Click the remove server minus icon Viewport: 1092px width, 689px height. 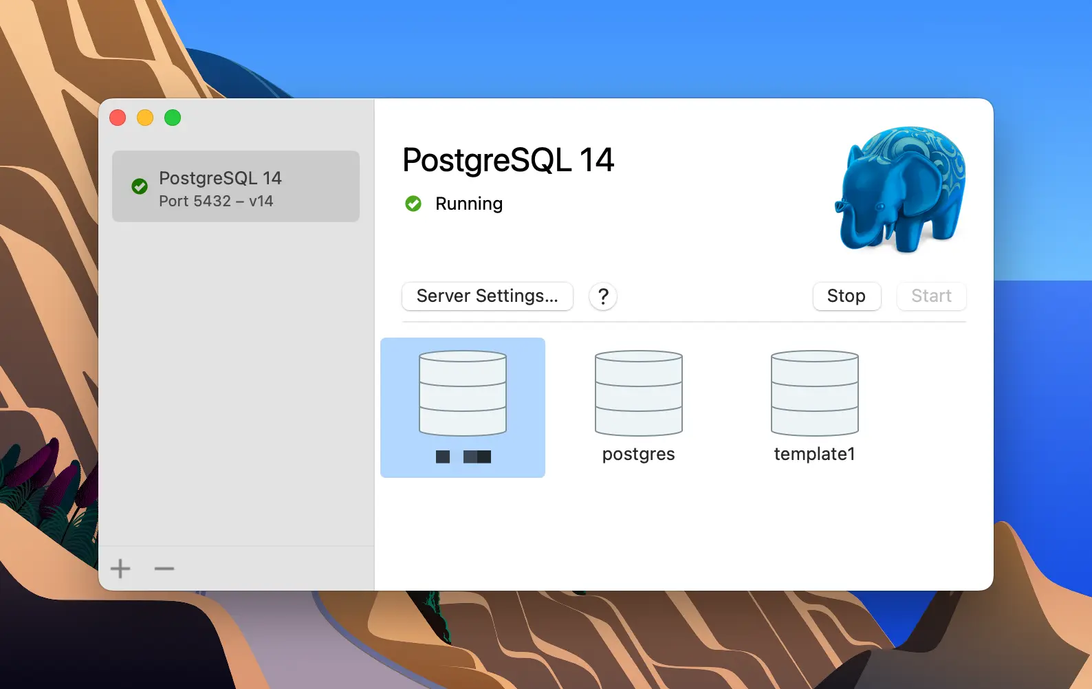[164, 569]
